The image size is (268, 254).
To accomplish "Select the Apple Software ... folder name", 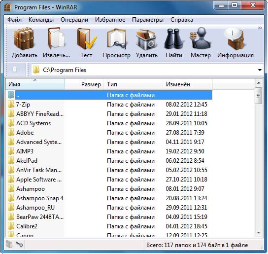I will click(x=39, y=180).
